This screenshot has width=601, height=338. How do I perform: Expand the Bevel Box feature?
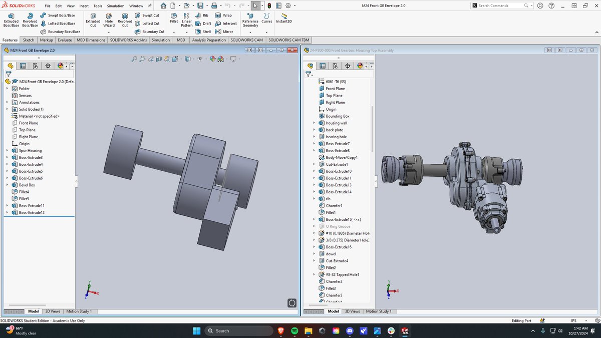click(x=7, y=185)
